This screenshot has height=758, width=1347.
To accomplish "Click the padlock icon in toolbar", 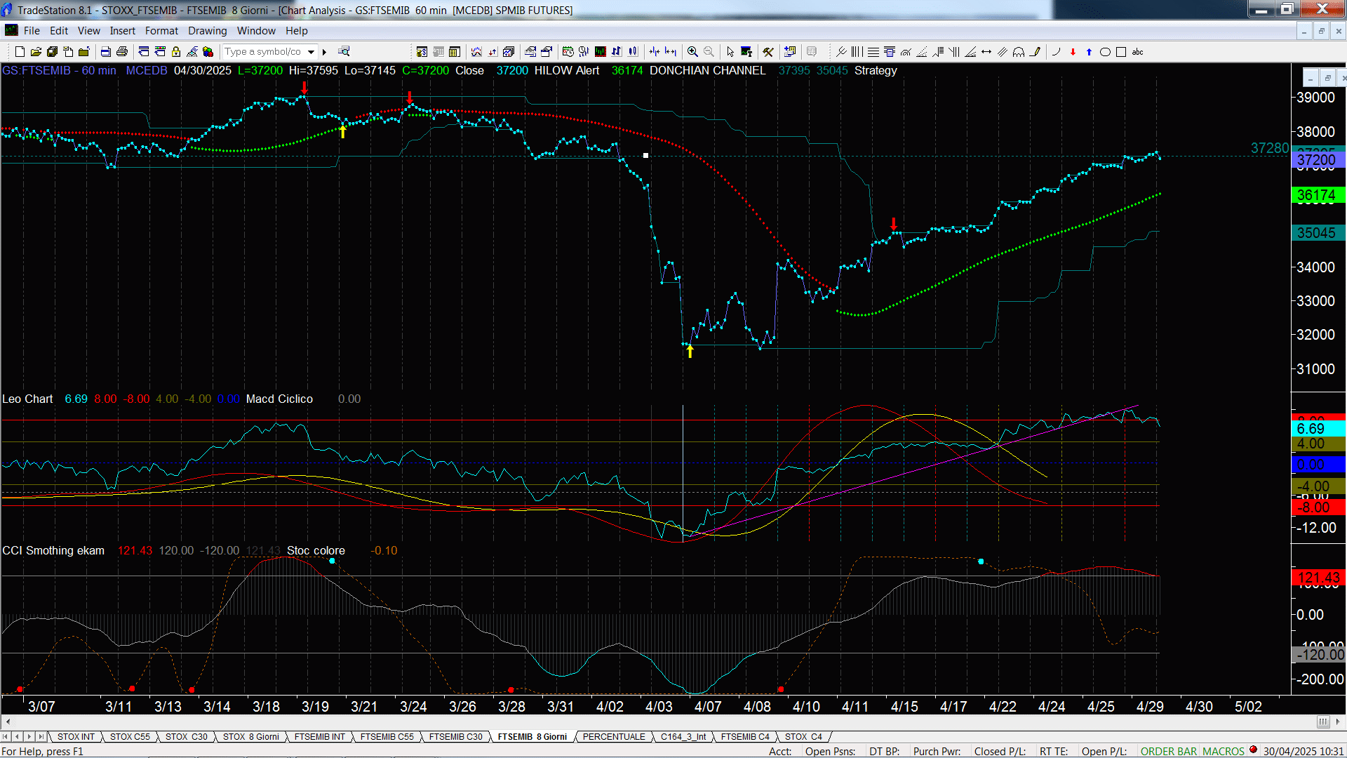I will [176, 51].
